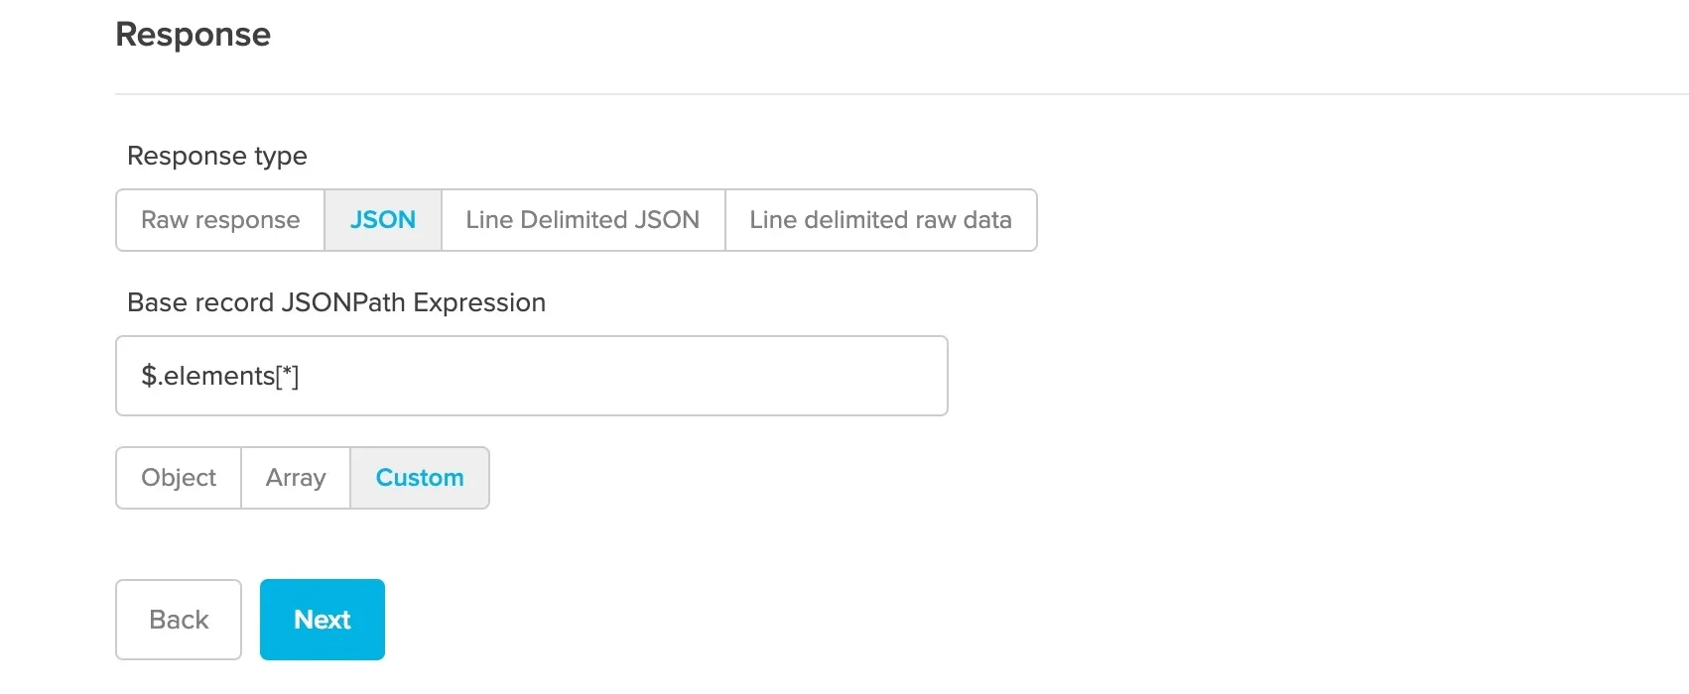Select the $.elements[*] expression text
The width and height of the screenshot is (1689, 694).
coord(219,375)
